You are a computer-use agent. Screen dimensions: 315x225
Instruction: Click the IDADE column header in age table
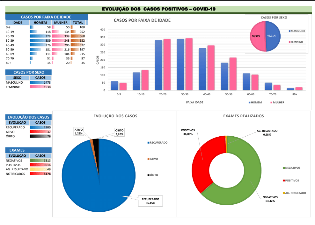point(17,23)
